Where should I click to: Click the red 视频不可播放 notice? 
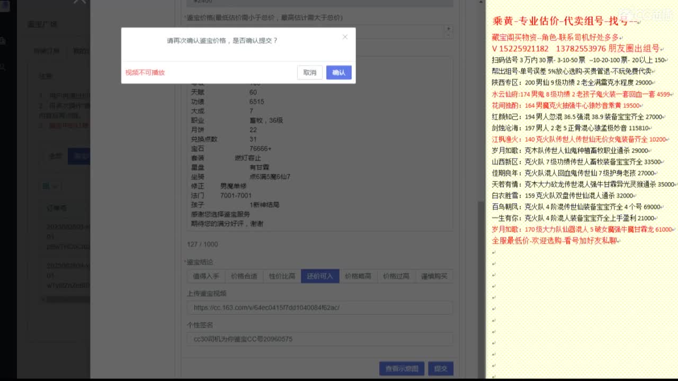coord(145,72)
